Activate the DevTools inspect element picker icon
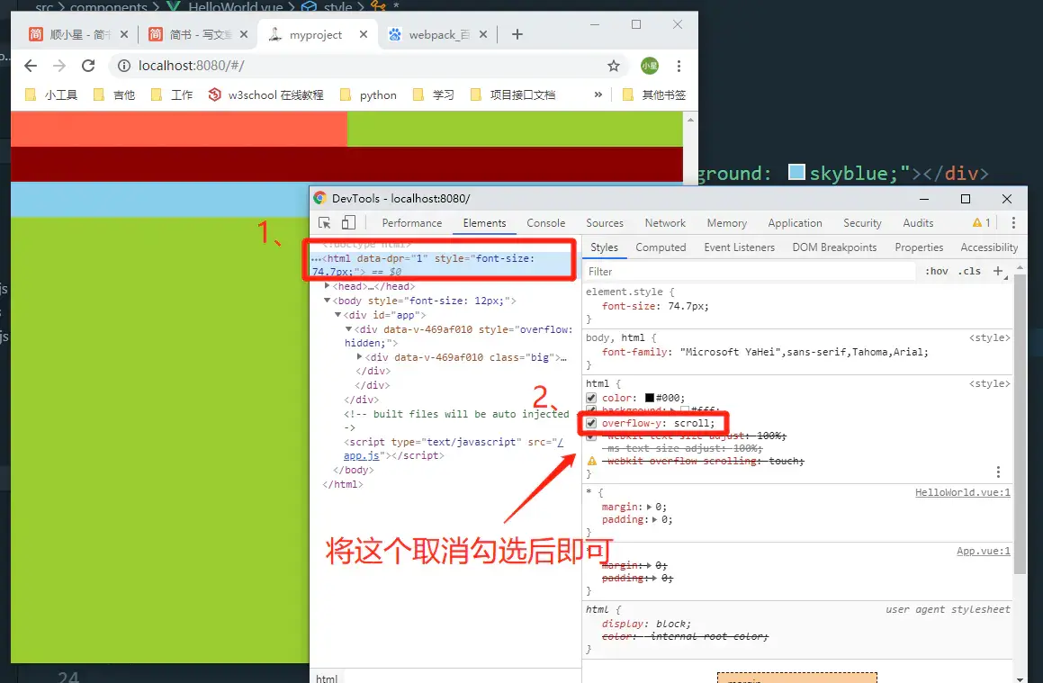Image resolution: width=1043 pixels, height=683 pixels. (325, 223)
